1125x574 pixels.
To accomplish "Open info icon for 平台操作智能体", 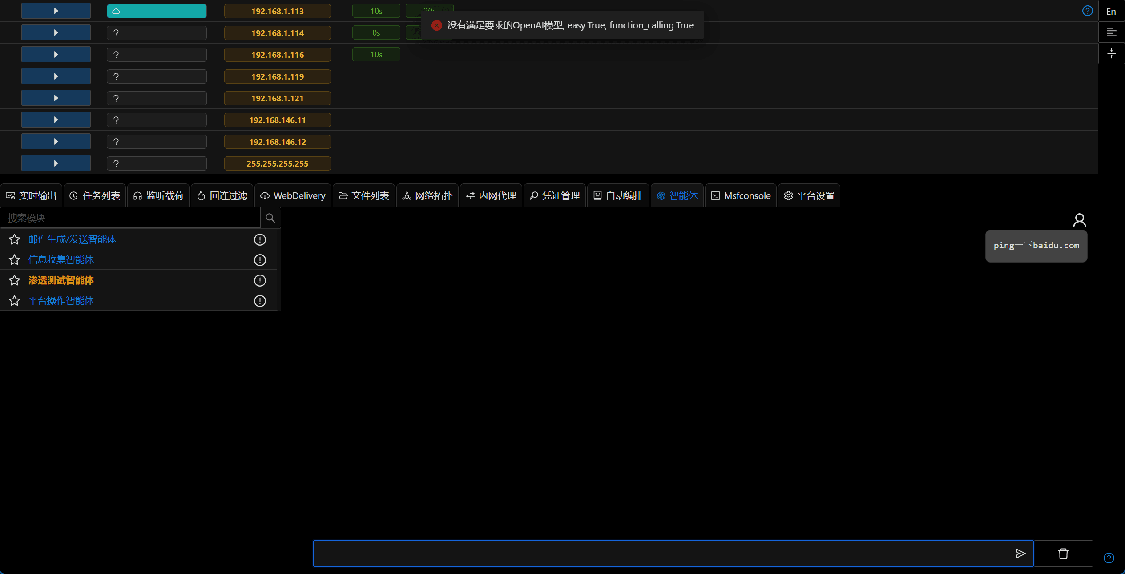I will 260,301.
